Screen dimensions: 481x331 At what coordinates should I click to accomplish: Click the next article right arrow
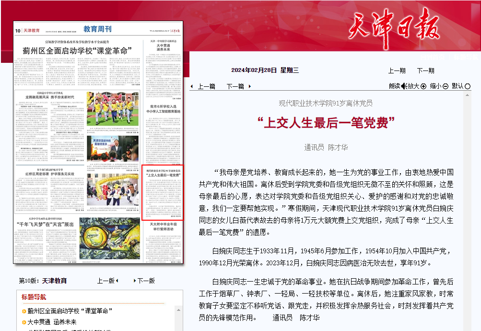click(250, 86)
